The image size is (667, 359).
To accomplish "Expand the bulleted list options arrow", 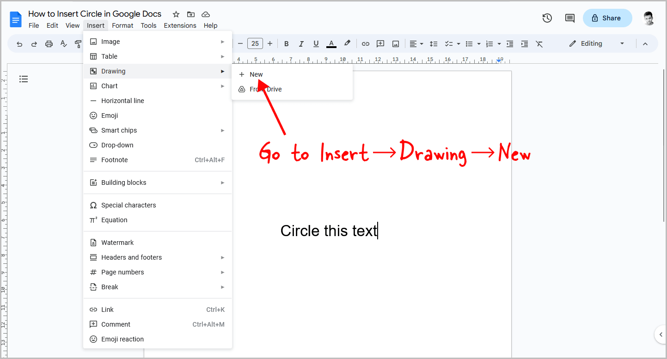I will [479, 44].
